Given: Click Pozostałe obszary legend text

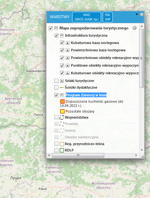Looking at the screenshot, I should click(x=80, y=111).
